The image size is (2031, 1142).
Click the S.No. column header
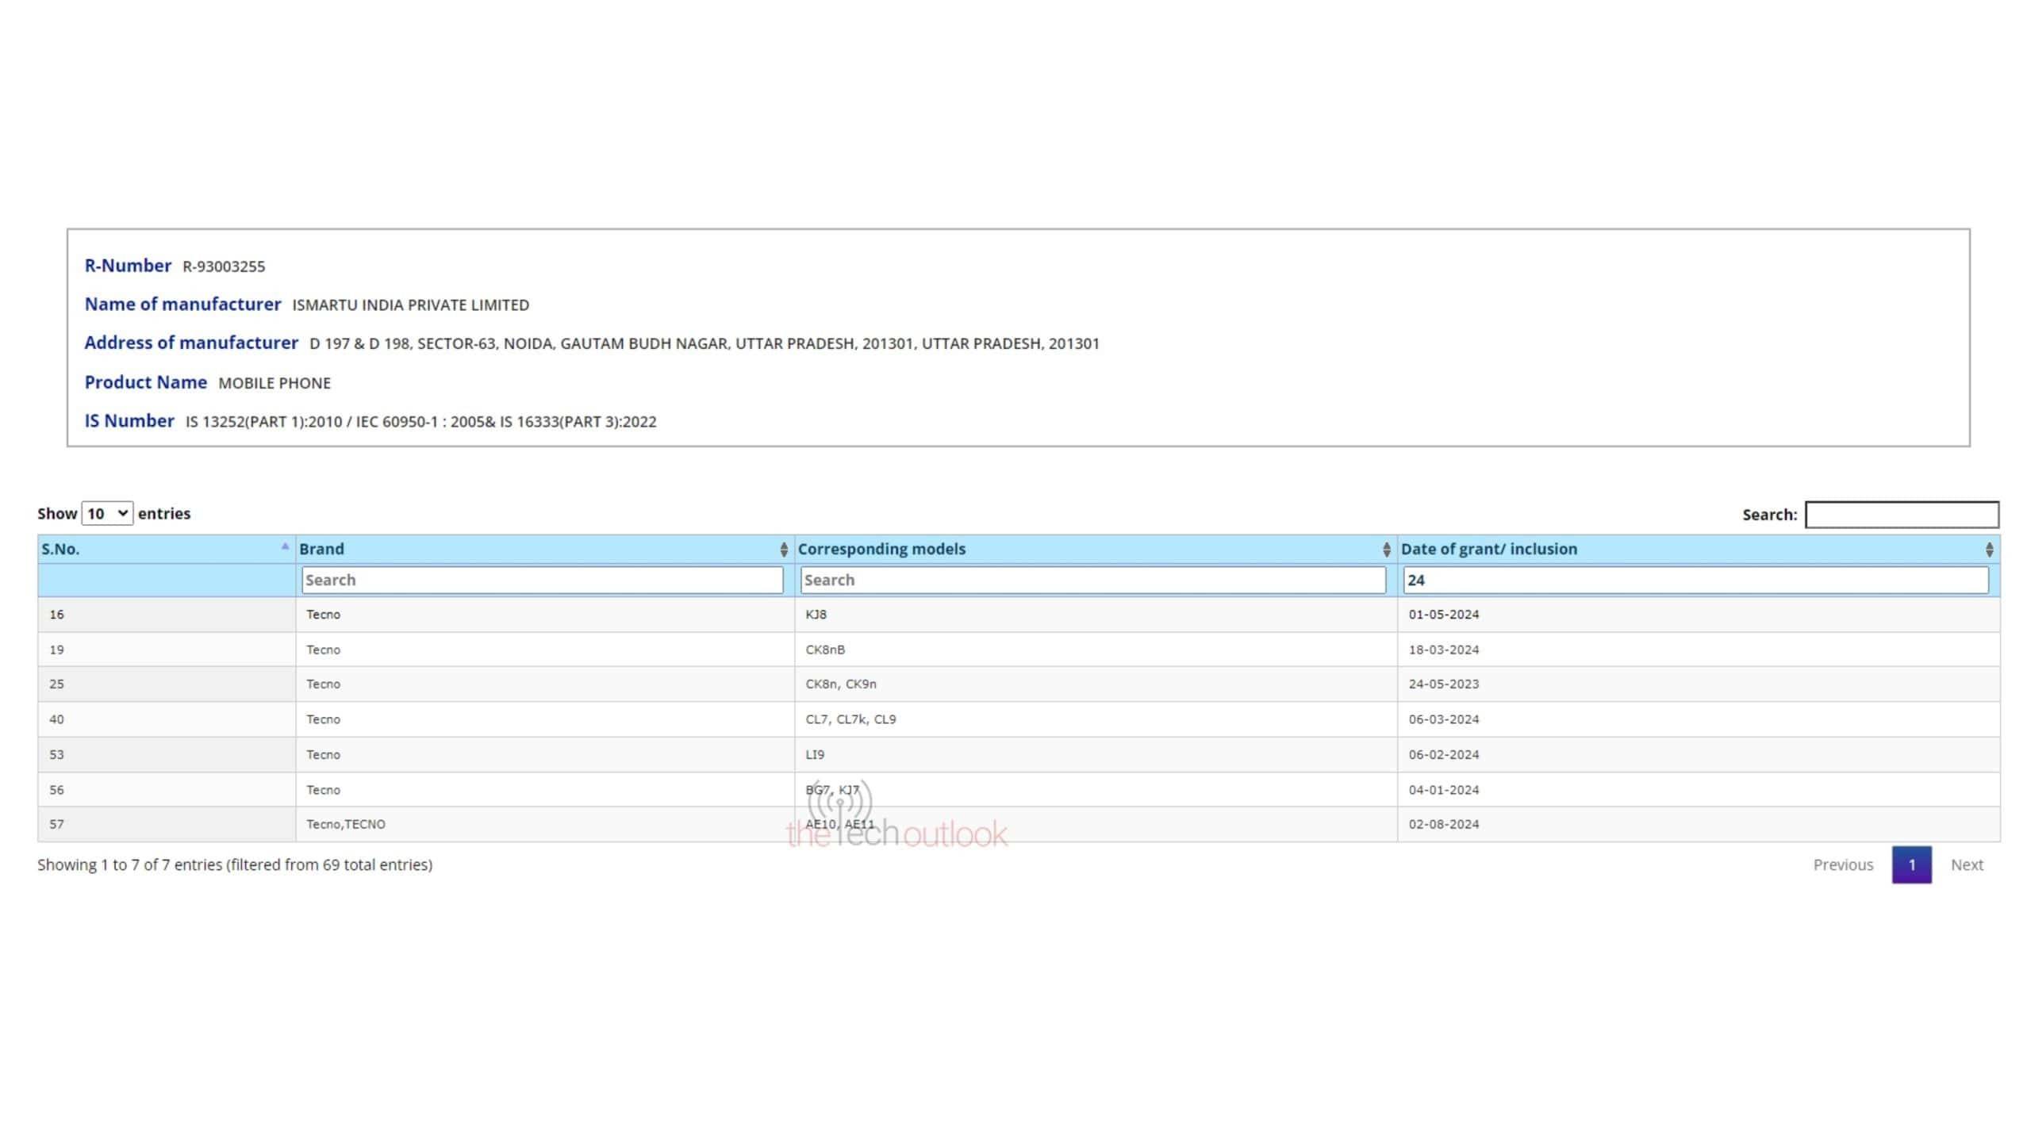point(61,549)
